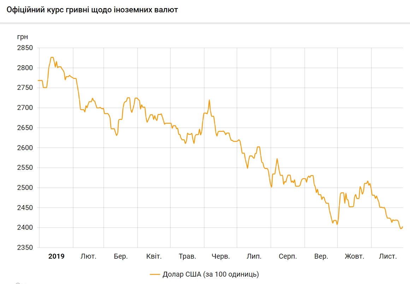
Task: Click the final November endpoint of the line
Action: coord(403,227)
